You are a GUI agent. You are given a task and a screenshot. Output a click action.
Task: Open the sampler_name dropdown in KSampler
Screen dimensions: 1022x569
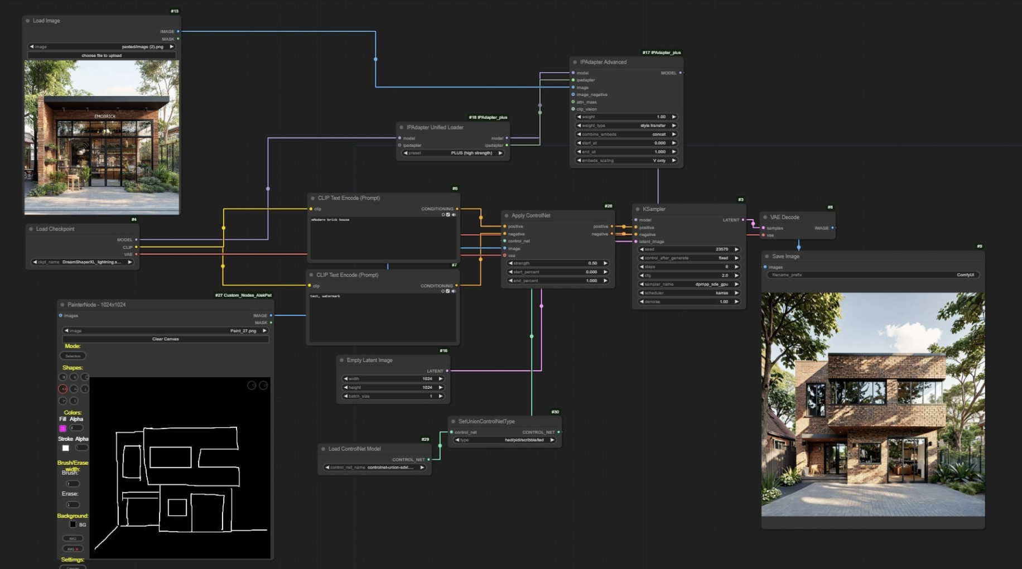pos(689,284)
